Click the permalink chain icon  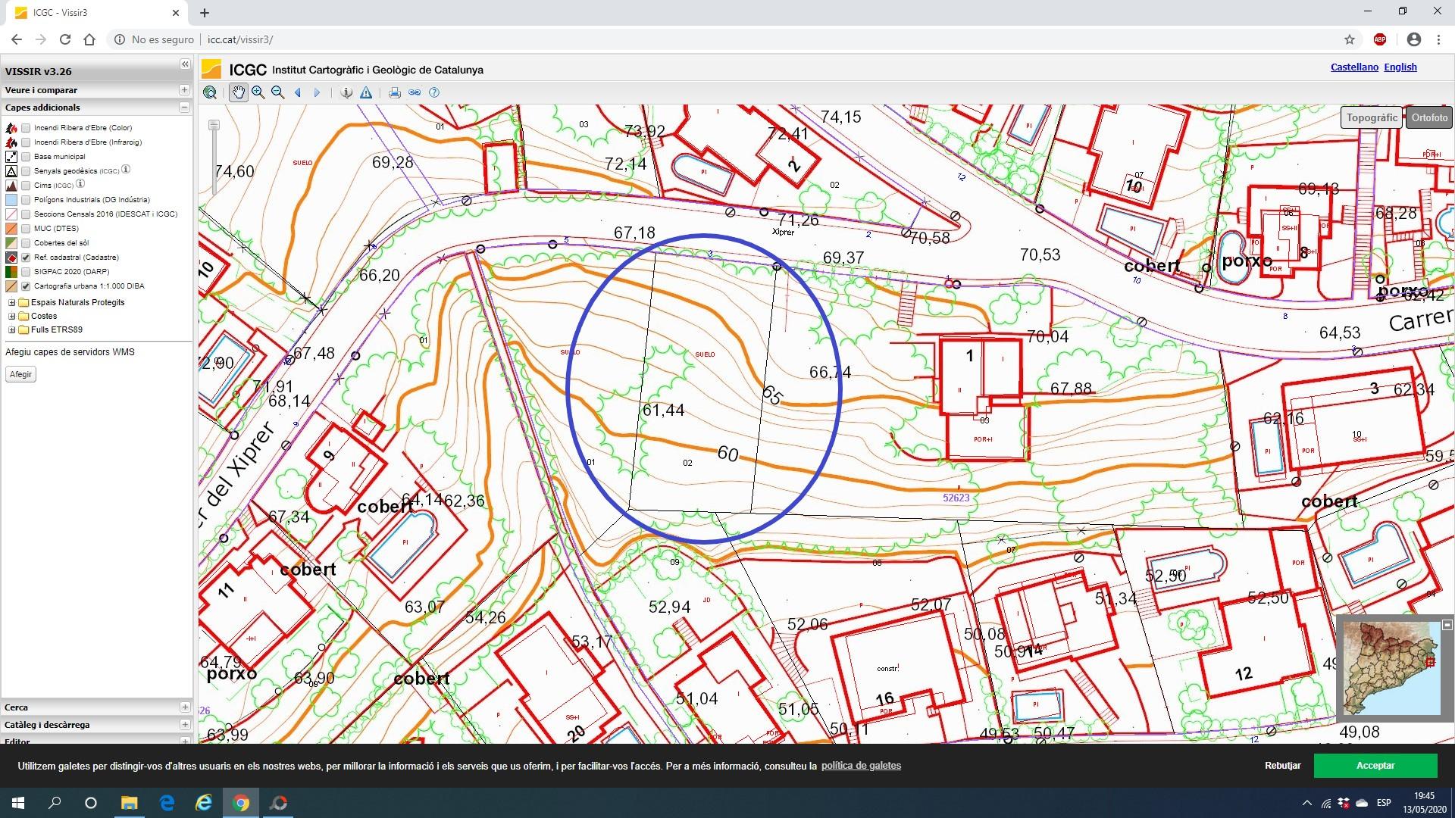point(415,92)
